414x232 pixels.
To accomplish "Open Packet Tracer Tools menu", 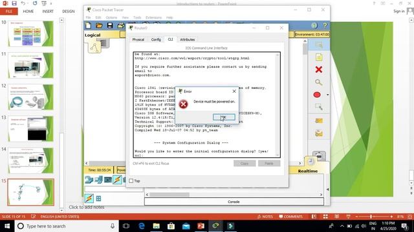I will point(137,17).
